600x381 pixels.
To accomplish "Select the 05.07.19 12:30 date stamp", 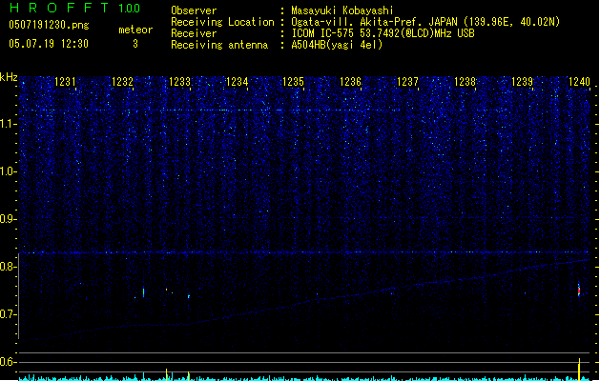I will click(48, 44).
